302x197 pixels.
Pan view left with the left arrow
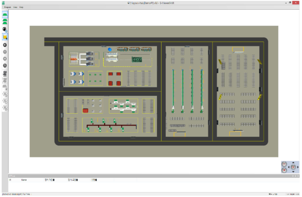[x=288, y=167]
